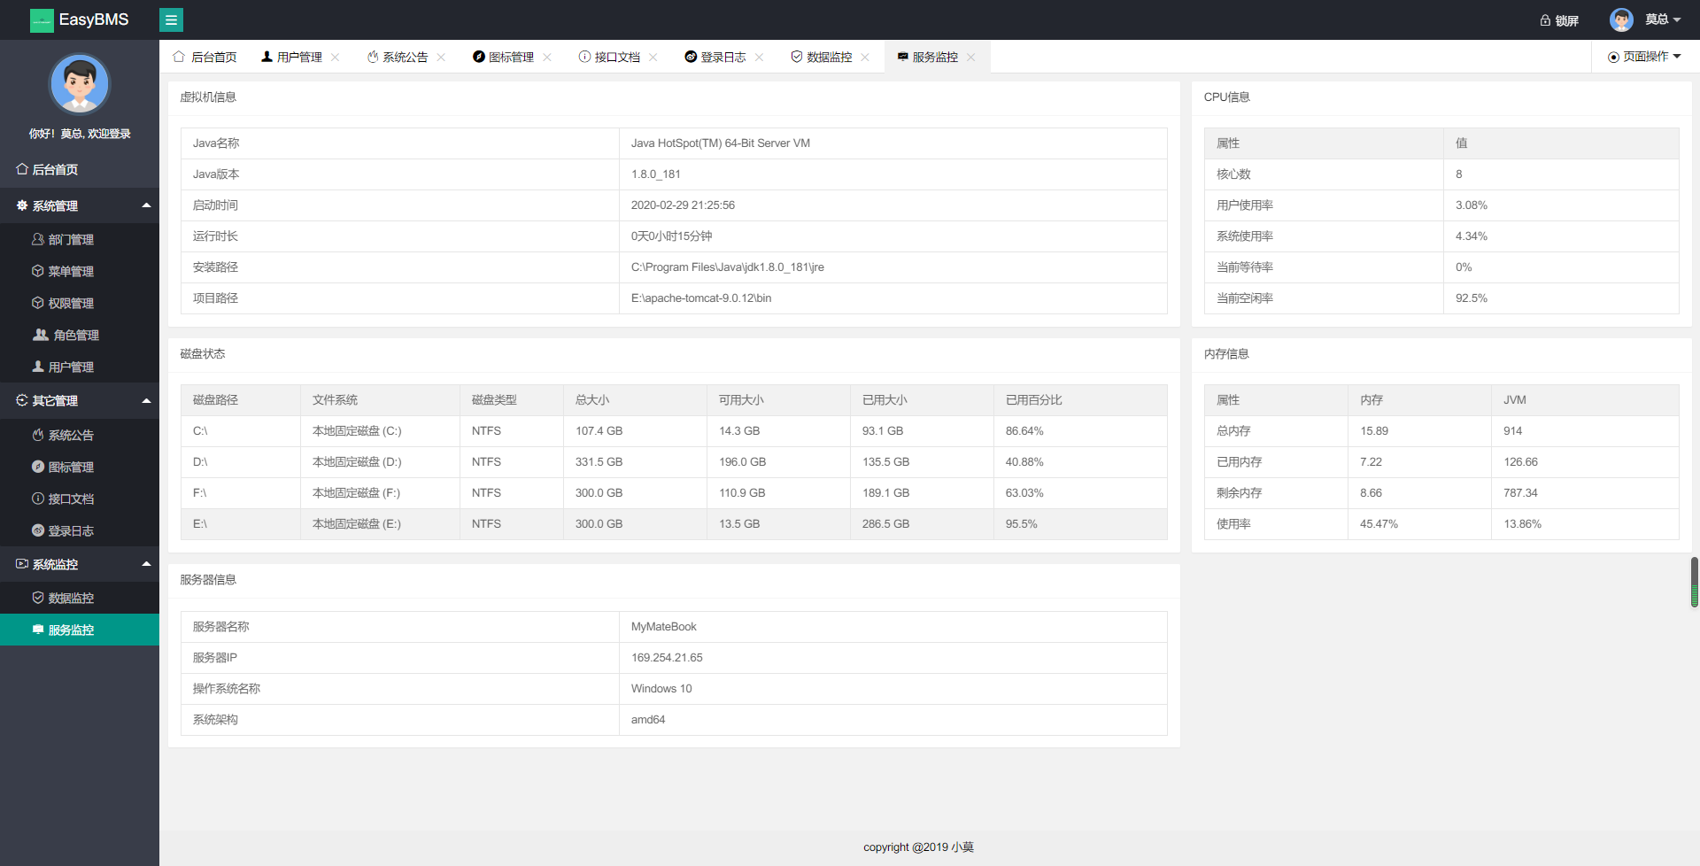The image size is (1700, 866).
Task: Click the MyMateBook server name value
Action: (663, 627)
